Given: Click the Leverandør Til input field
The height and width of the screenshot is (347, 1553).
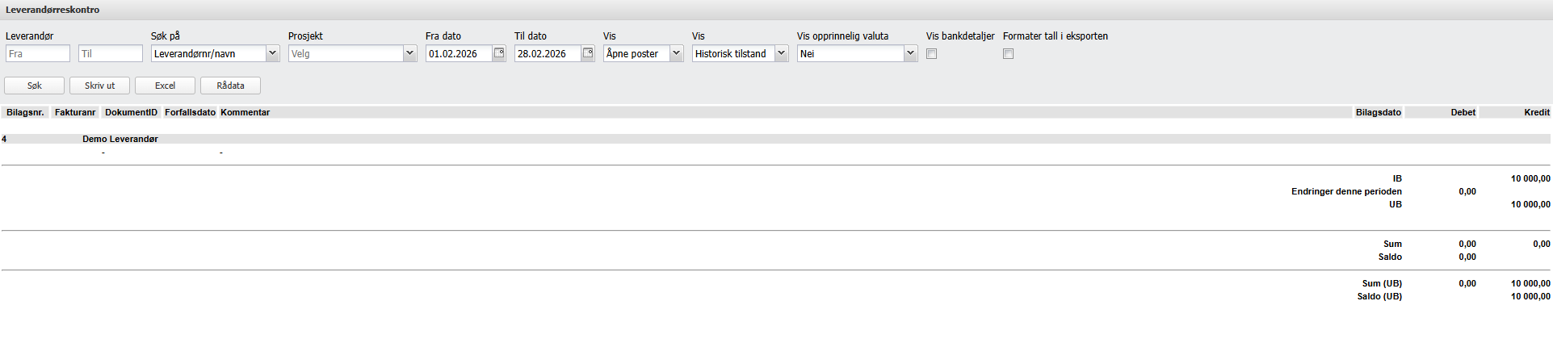Looking at the screenshot, I should click(111, 54).
